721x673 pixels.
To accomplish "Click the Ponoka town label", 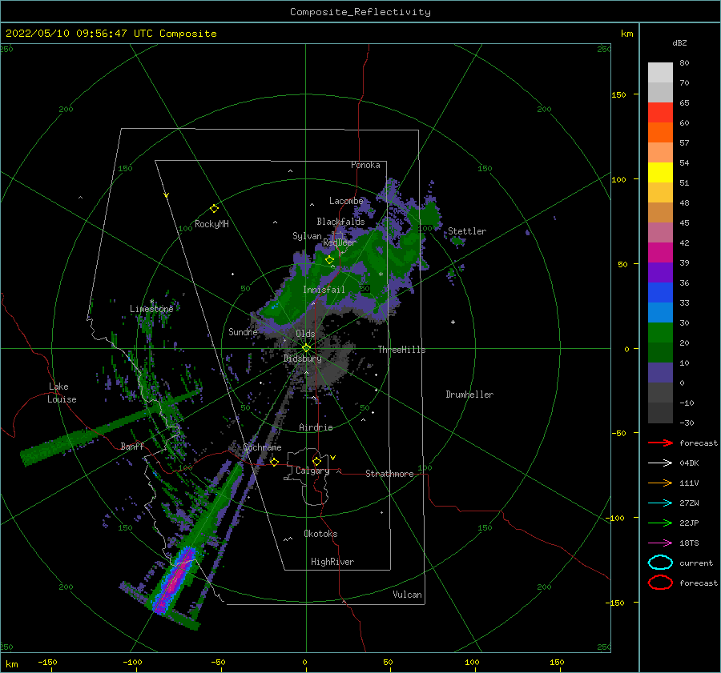I will (x=365, y=165).
